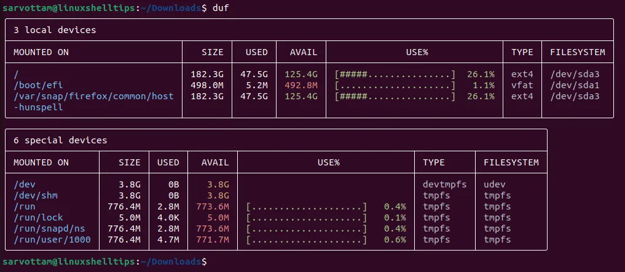Click the "3 local devices" table title

tap(55, 29)
